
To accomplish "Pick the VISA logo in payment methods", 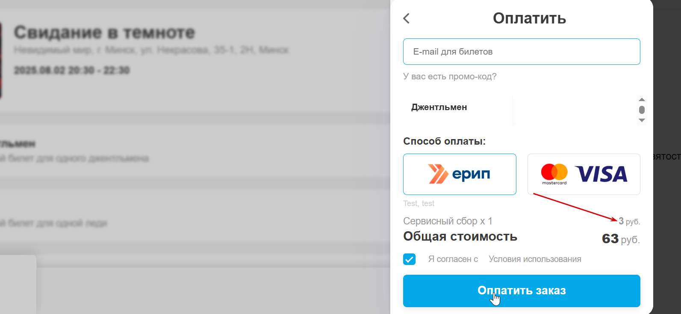I will point(601,174).
